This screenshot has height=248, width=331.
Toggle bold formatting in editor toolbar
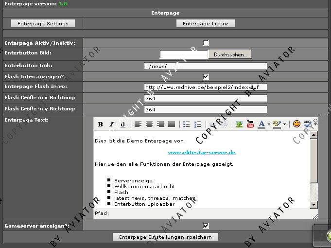point(100,124)
